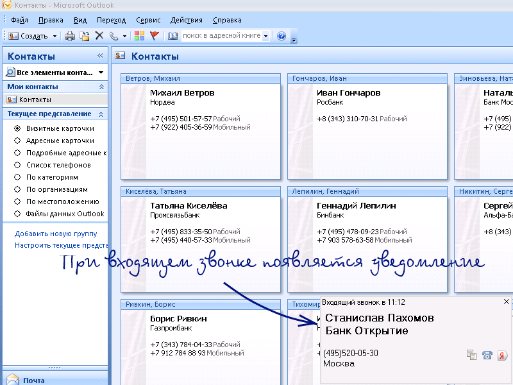513x385 pixels.
Task: Select Борис Ривкин contact card
Action: click(201, 342)
